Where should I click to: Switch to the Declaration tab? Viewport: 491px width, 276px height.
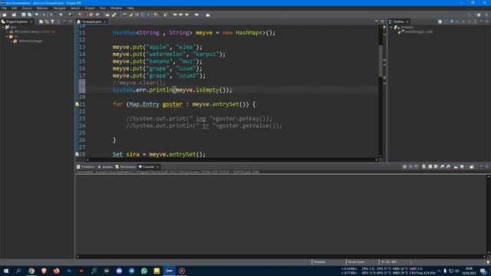126,167
